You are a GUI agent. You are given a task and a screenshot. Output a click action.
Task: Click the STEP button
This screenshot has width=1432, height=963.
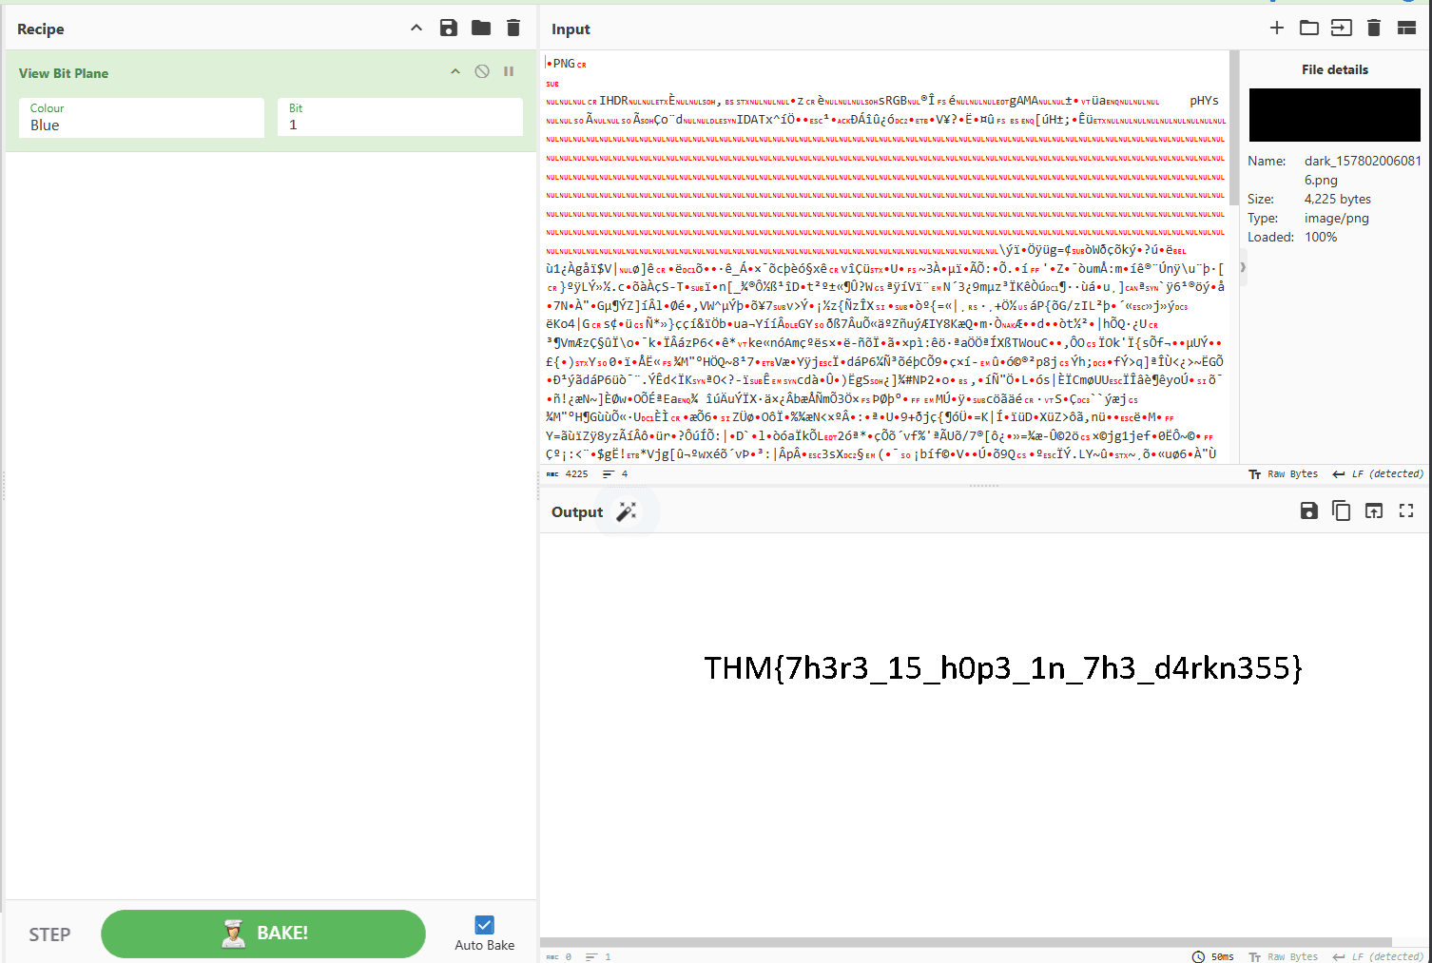(x=49, y=934)
